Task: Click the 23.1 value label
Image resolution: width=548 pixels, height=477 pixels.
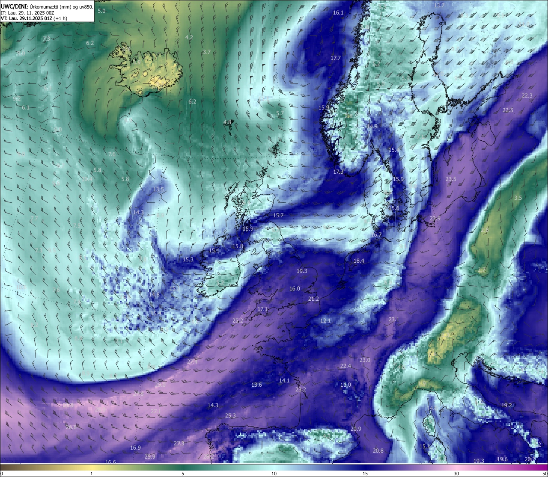Action: [394, 319]
